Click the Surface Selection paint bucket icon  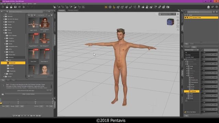tap(143, 7)
